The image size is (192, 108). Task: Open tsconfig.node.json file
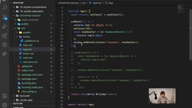point(32,87)
